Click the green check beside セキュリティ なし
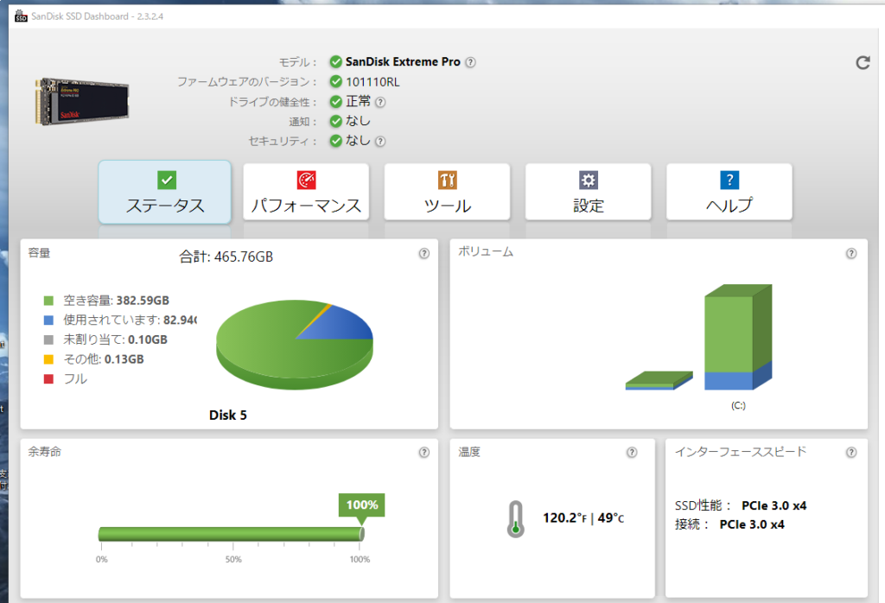885x603 pixels. click(336, 141)
